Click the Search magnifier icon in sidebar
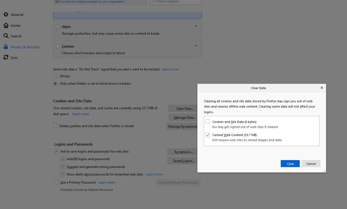 click(6, 36)
